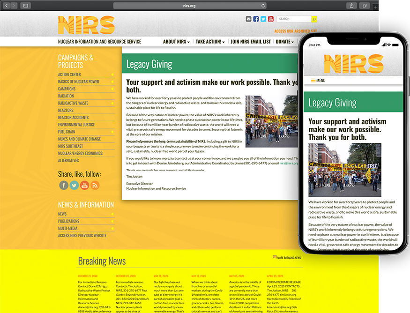The height and width of the screenshot is (313, 410).
Task: Click the browser back arrow button
Action: [x=7, y=6]
